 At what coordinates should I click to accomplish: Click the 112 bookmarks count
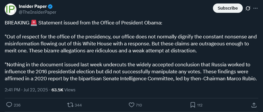coord(200,105)
